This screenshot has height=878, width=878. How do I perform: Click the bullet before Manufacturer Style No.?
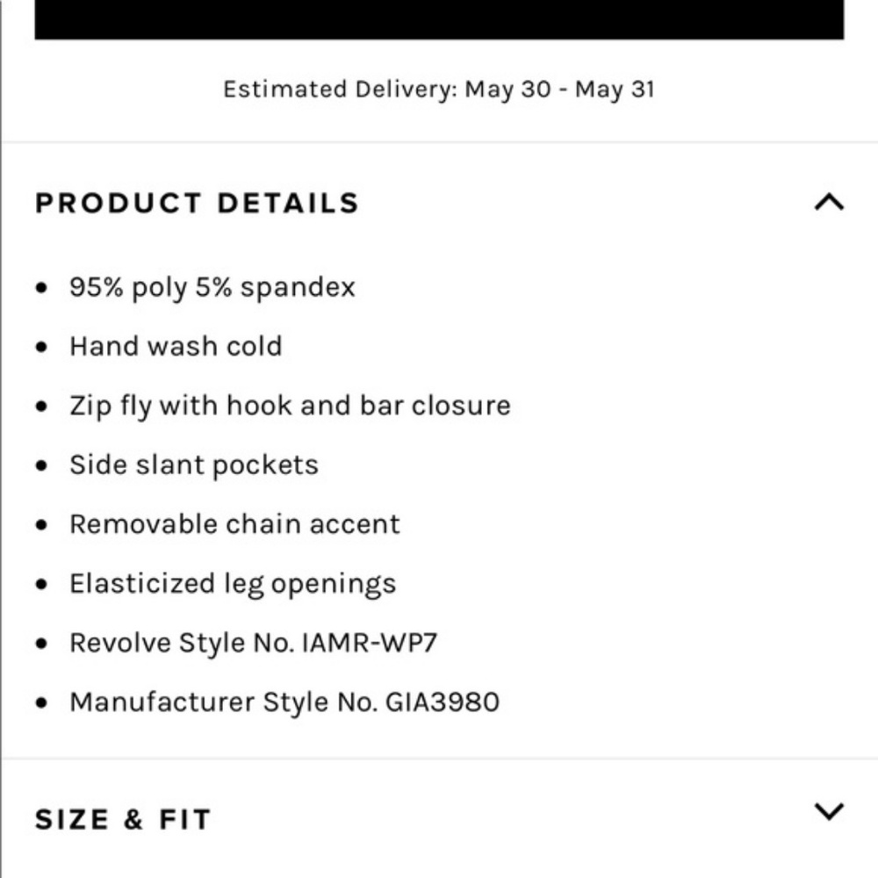pos(42,702)
